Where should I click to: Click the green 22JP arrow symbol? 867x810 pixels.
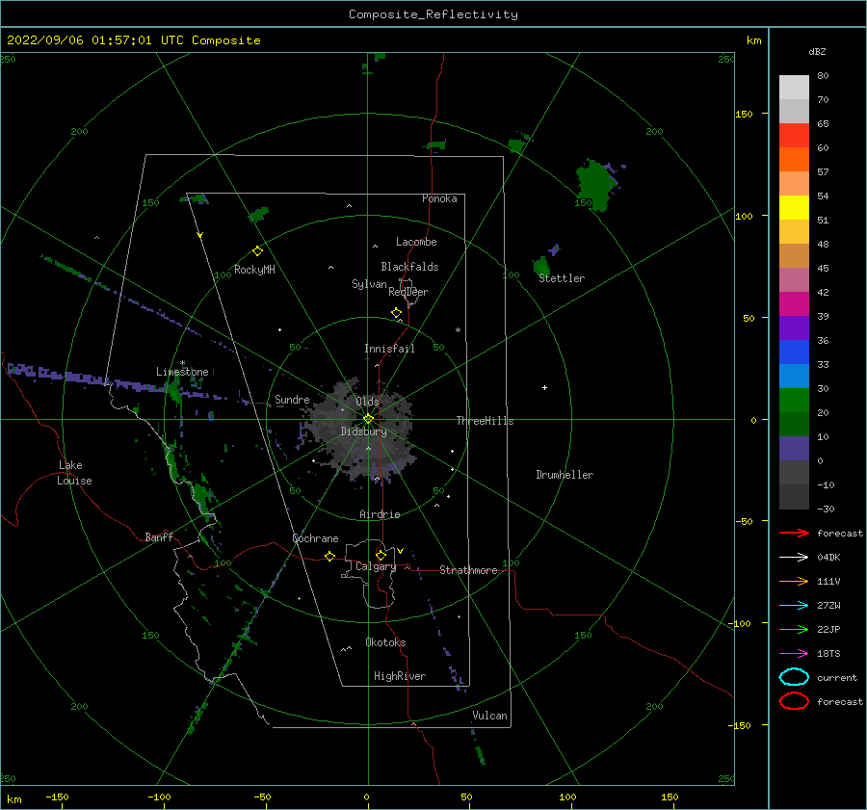794,629
